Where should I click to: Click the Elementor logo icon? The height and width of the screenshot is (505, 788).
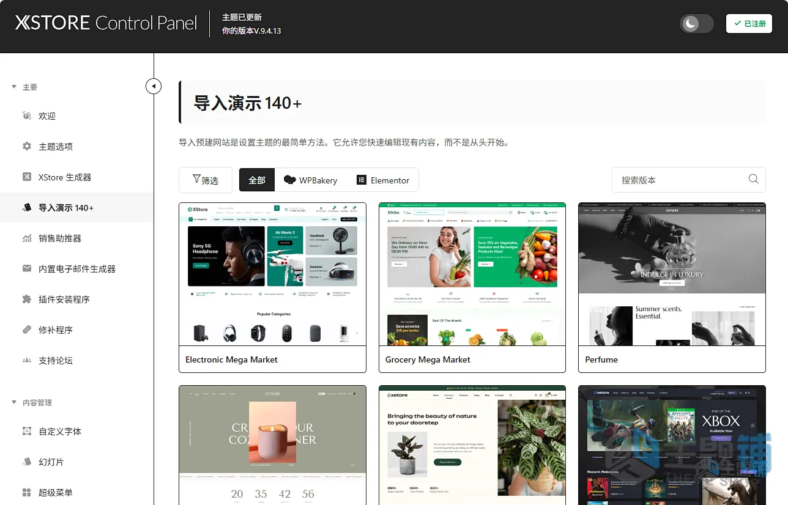(x=362, y=180)
